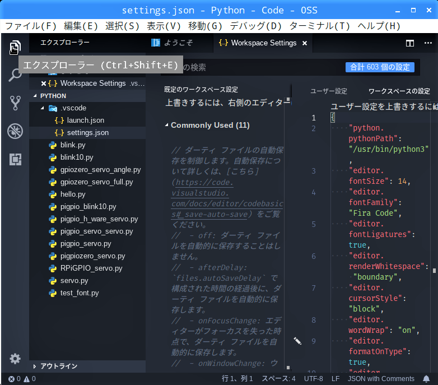Collapse the Commonly Used (11) group
The width and height of the screenshot is (438, 385).
166,125
